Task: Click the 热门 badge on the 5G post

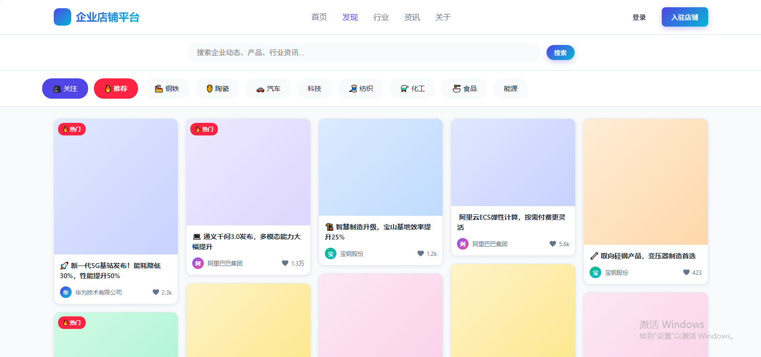Action: coord(72,129)
